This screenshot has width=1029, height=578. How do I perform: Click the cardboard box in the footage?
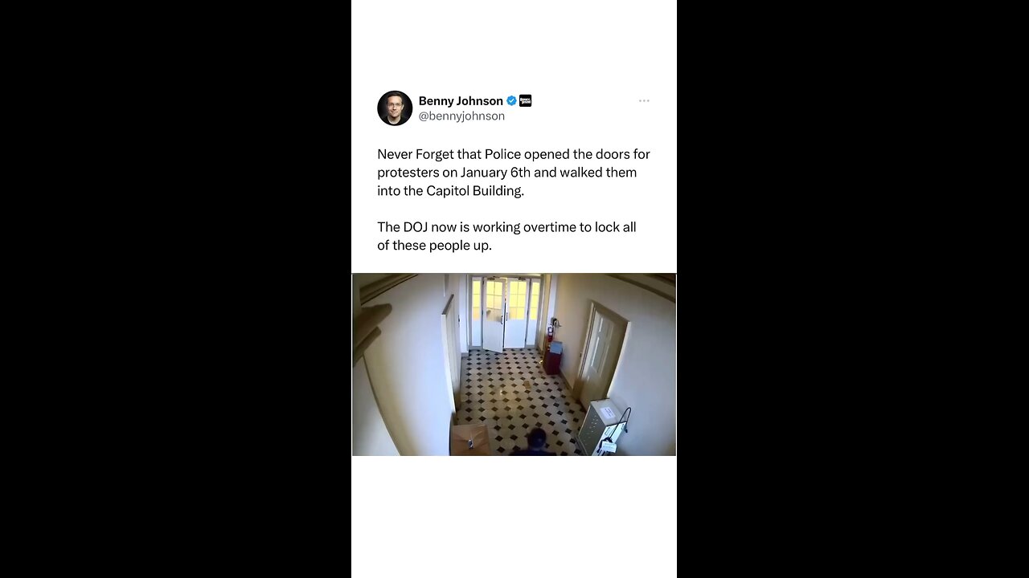coord(469,440)
